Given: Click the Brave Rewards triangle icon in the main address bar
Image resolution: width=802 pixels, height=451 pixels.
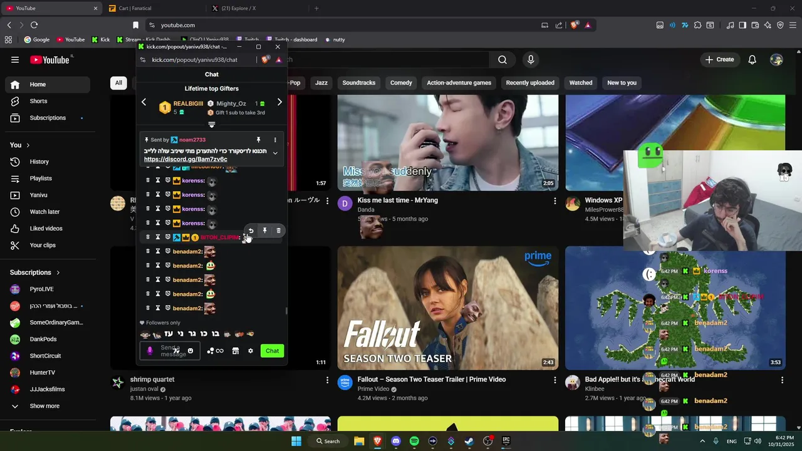Looking at the screenshot, I should (588, 25).
